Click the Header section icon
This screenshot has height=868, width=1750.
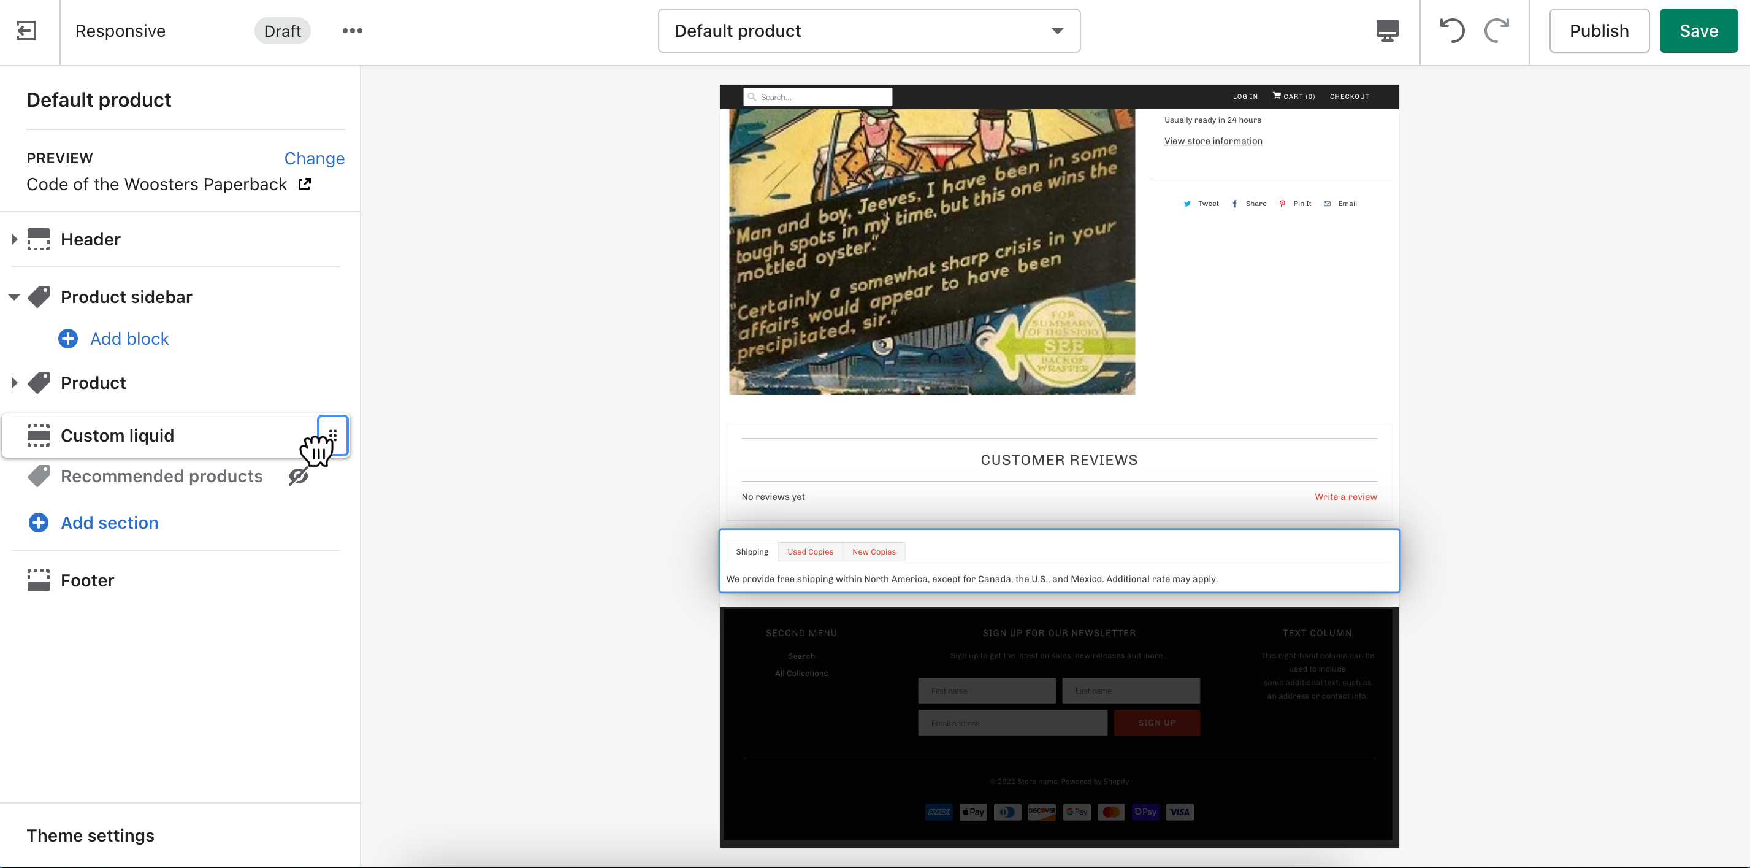39,239
